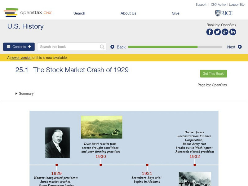Click the Twitter share icon

[x=218, y=32]
